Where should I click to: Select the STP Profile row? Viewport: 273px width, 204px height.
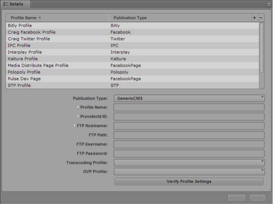coord(132,85)
